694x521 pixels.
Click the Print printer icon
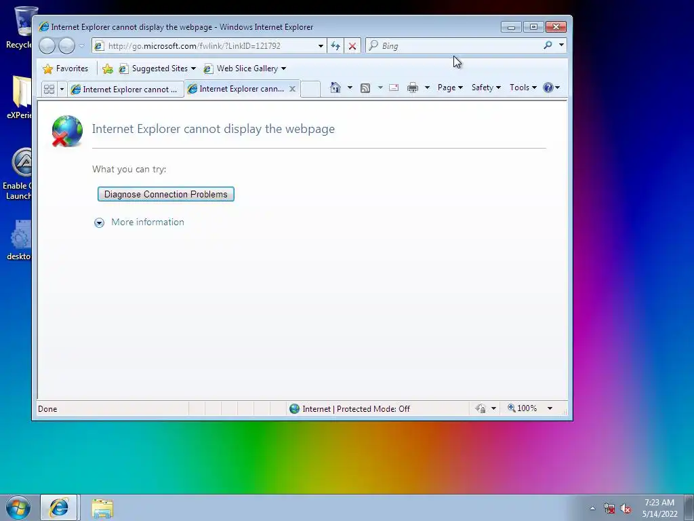tap(413, 88)
